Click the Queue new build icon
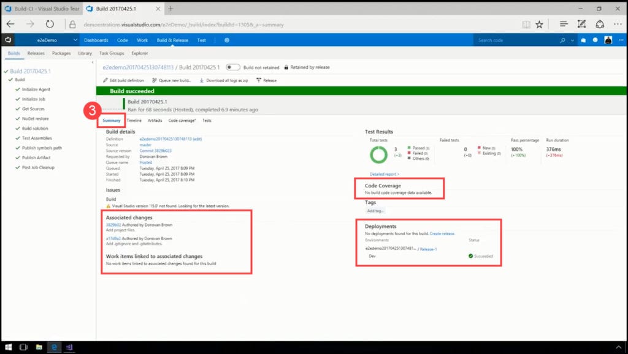This screenshot has width=628, height=354. click(x=154, y=80)
